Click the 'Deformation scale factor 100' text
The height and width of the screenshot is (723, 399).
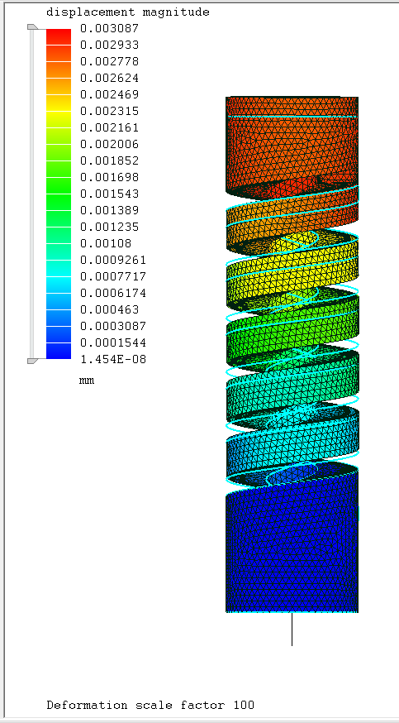pyautogui.click(x=150, y=705)
